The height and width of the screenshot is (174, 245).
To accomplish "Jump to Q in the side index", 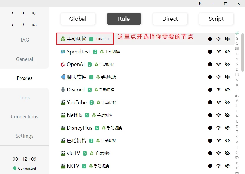I will click(237, 153).
